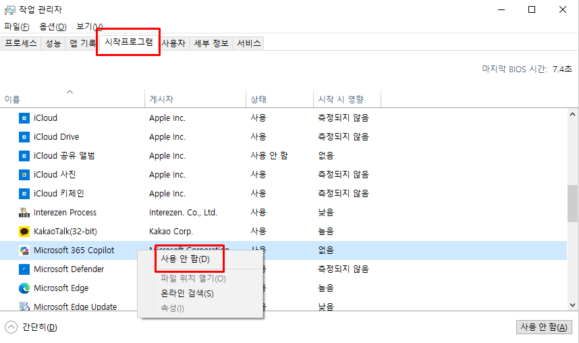This screenshot has height=343, width=579.
Task: Switch to the 앱 기록 tab
Action: click(x=82, y=43)
